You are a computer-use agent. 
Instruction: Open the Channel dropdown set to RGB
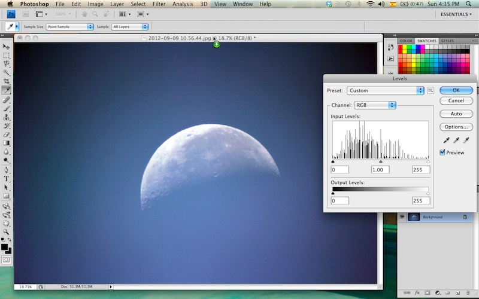[375, 105]
